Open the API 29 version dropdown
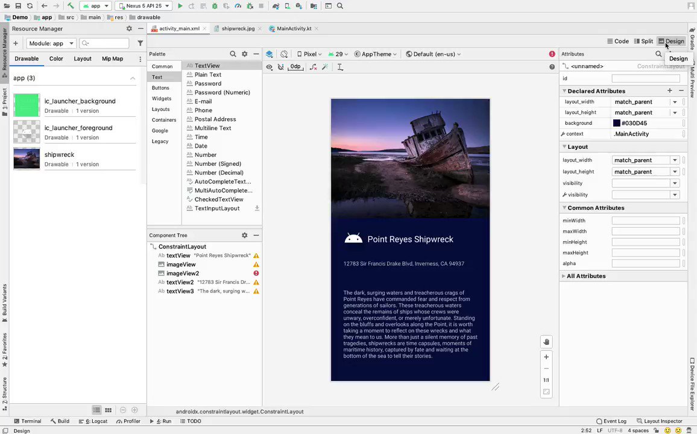 point(338,54)
